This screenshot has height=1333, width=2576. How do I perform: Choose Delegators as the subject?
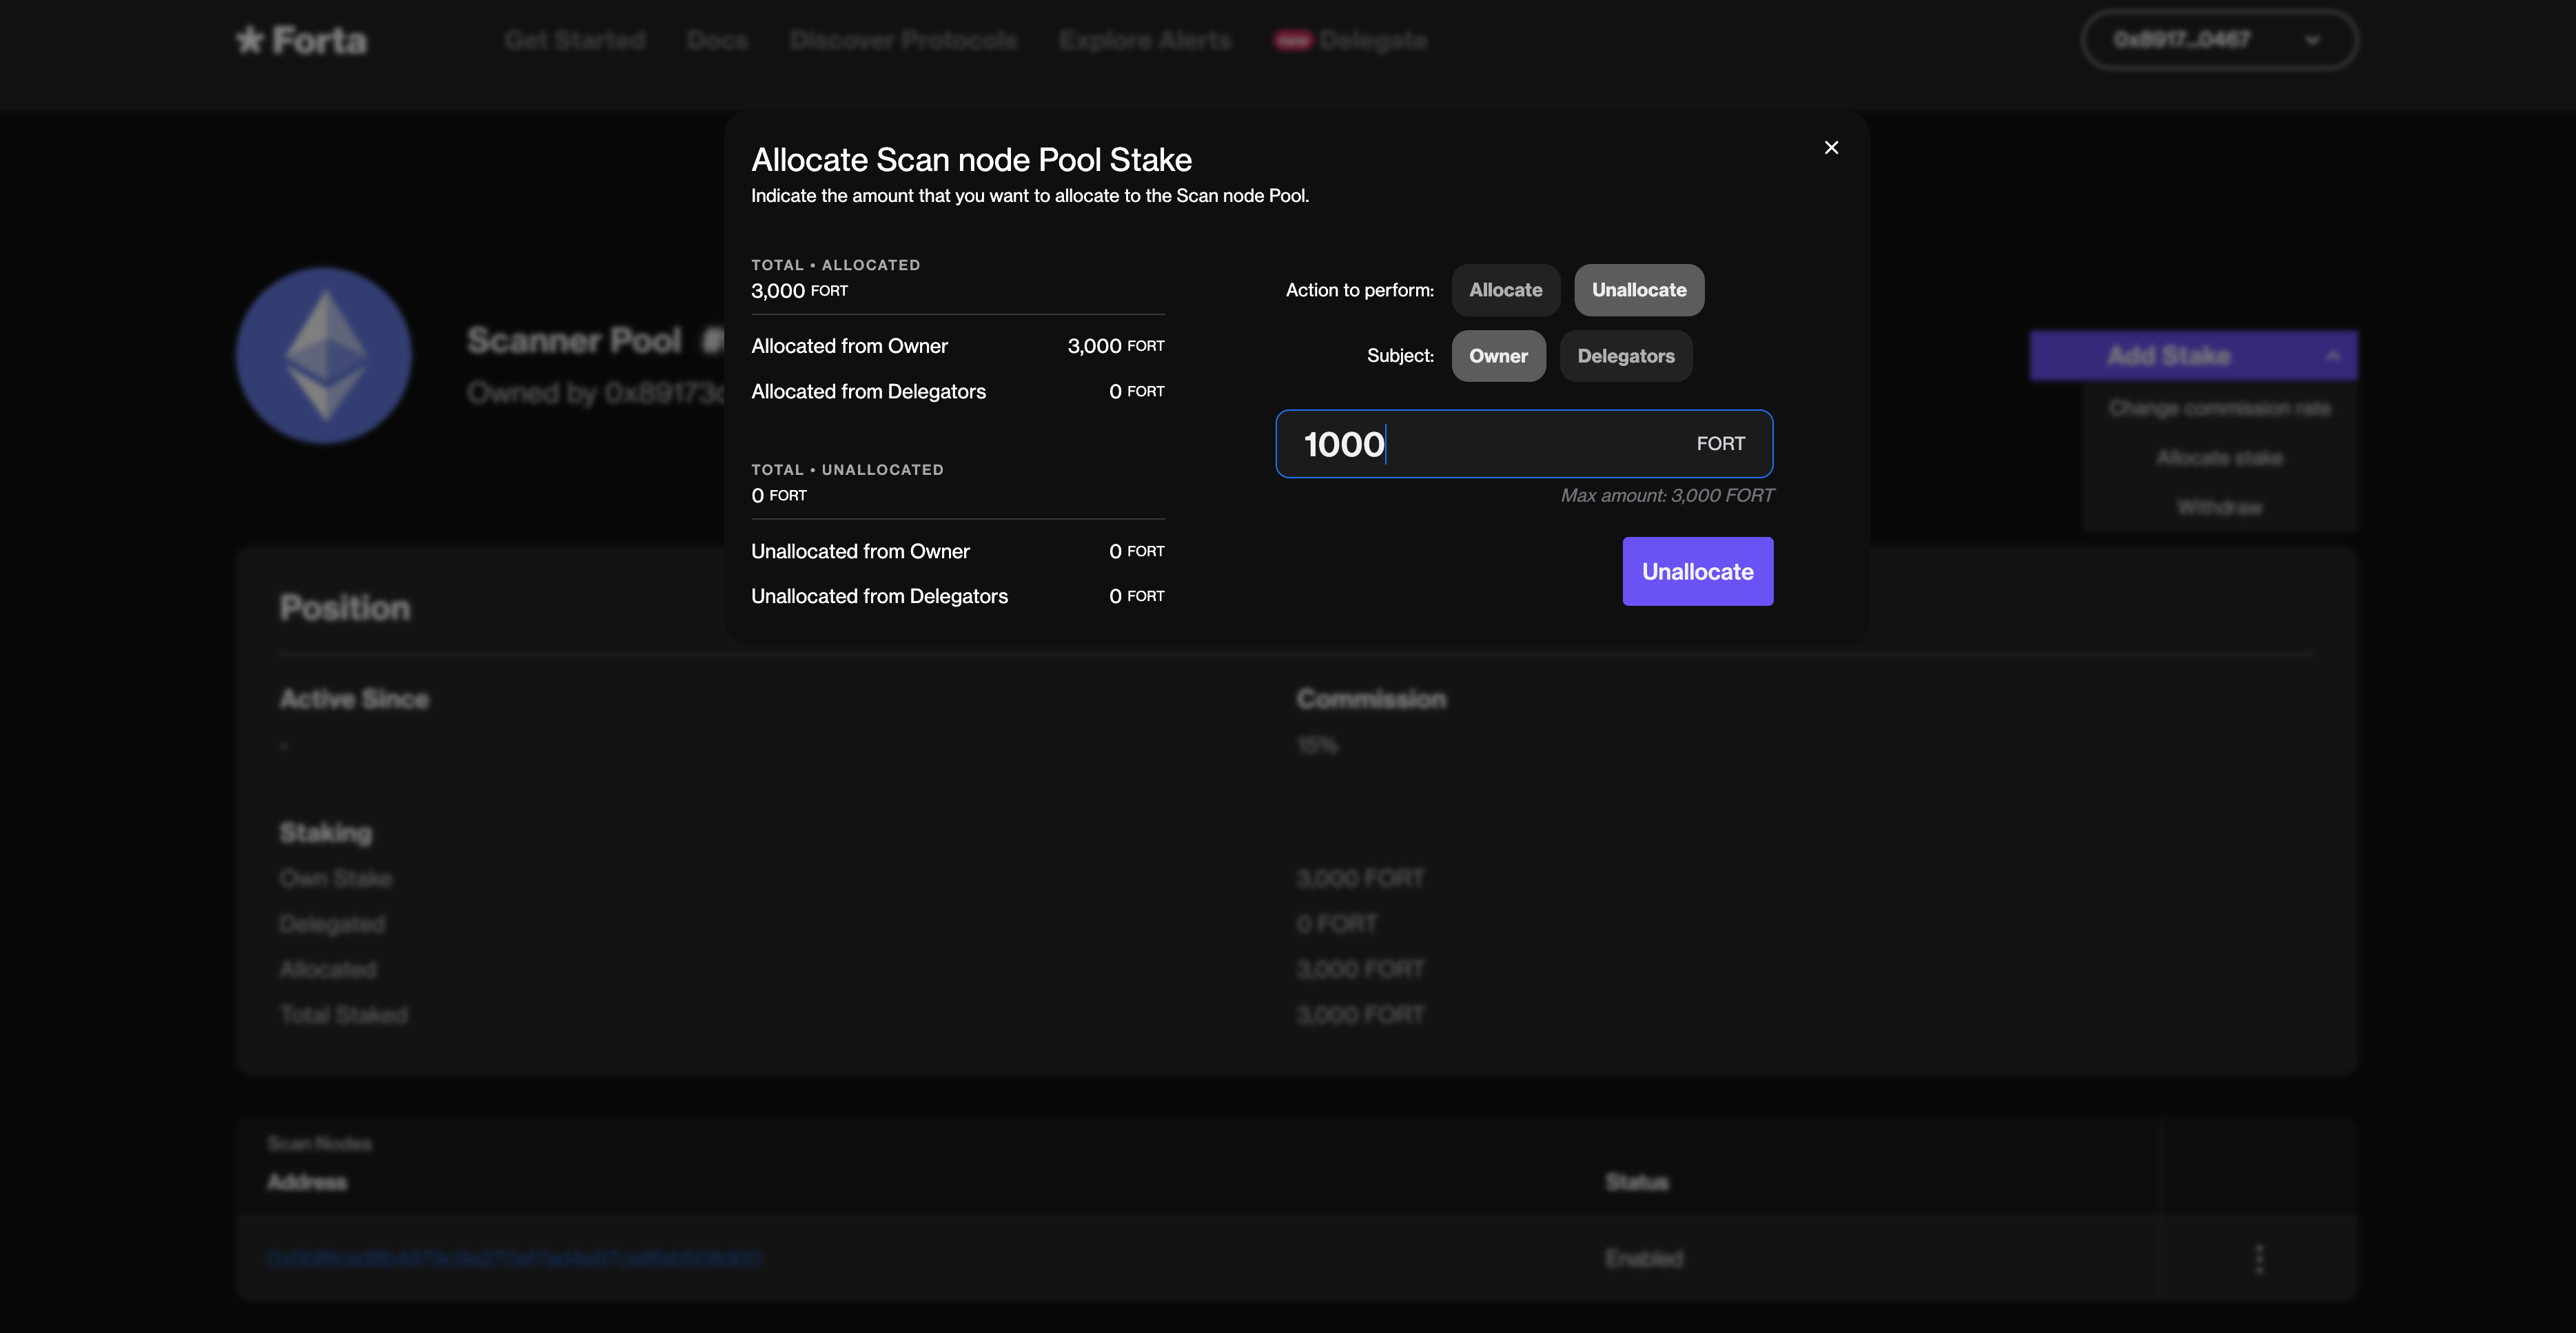pos(1626,356)
